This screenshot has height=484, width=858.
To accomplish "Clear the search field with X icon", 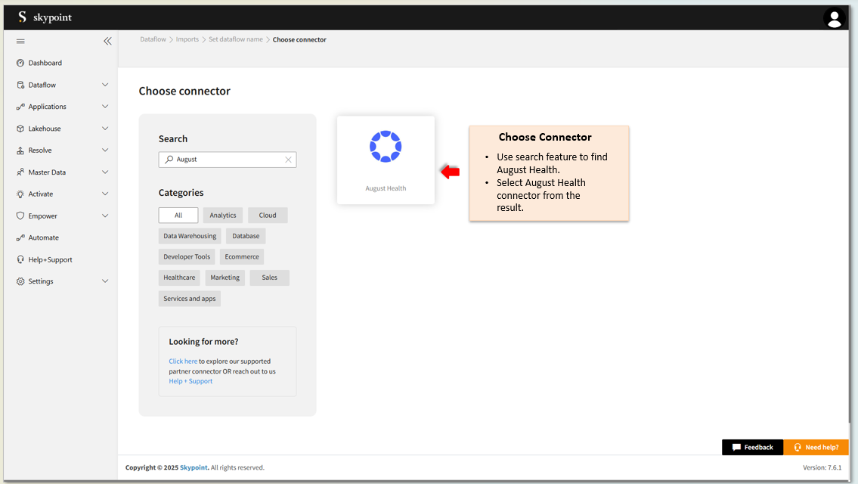I will pyautogui.click(x=288, y=160).
